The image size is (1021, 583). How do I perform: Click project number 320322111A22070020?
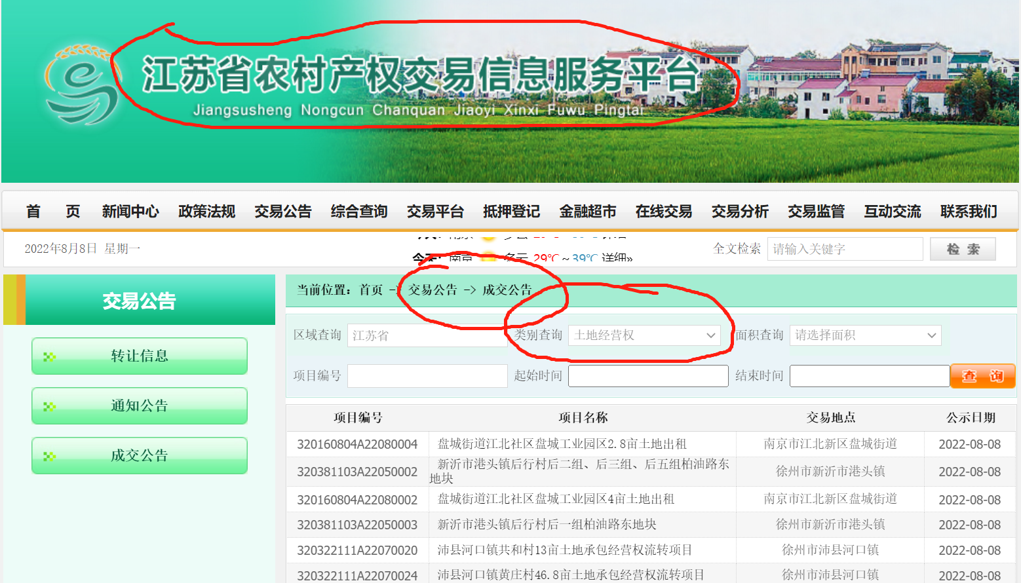point(357,550)
